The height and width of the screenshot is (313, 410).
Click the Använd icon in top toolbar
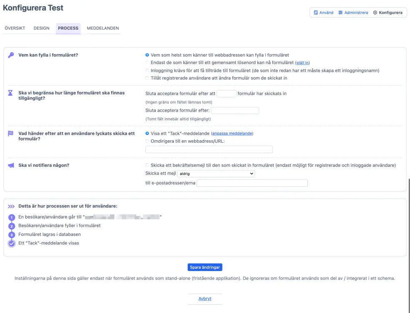(x=316, y=12)
